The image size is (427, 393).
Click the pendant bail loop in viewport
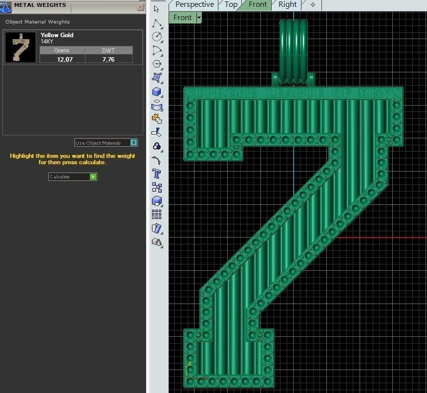pyautogui.click(x=293, y=50)
